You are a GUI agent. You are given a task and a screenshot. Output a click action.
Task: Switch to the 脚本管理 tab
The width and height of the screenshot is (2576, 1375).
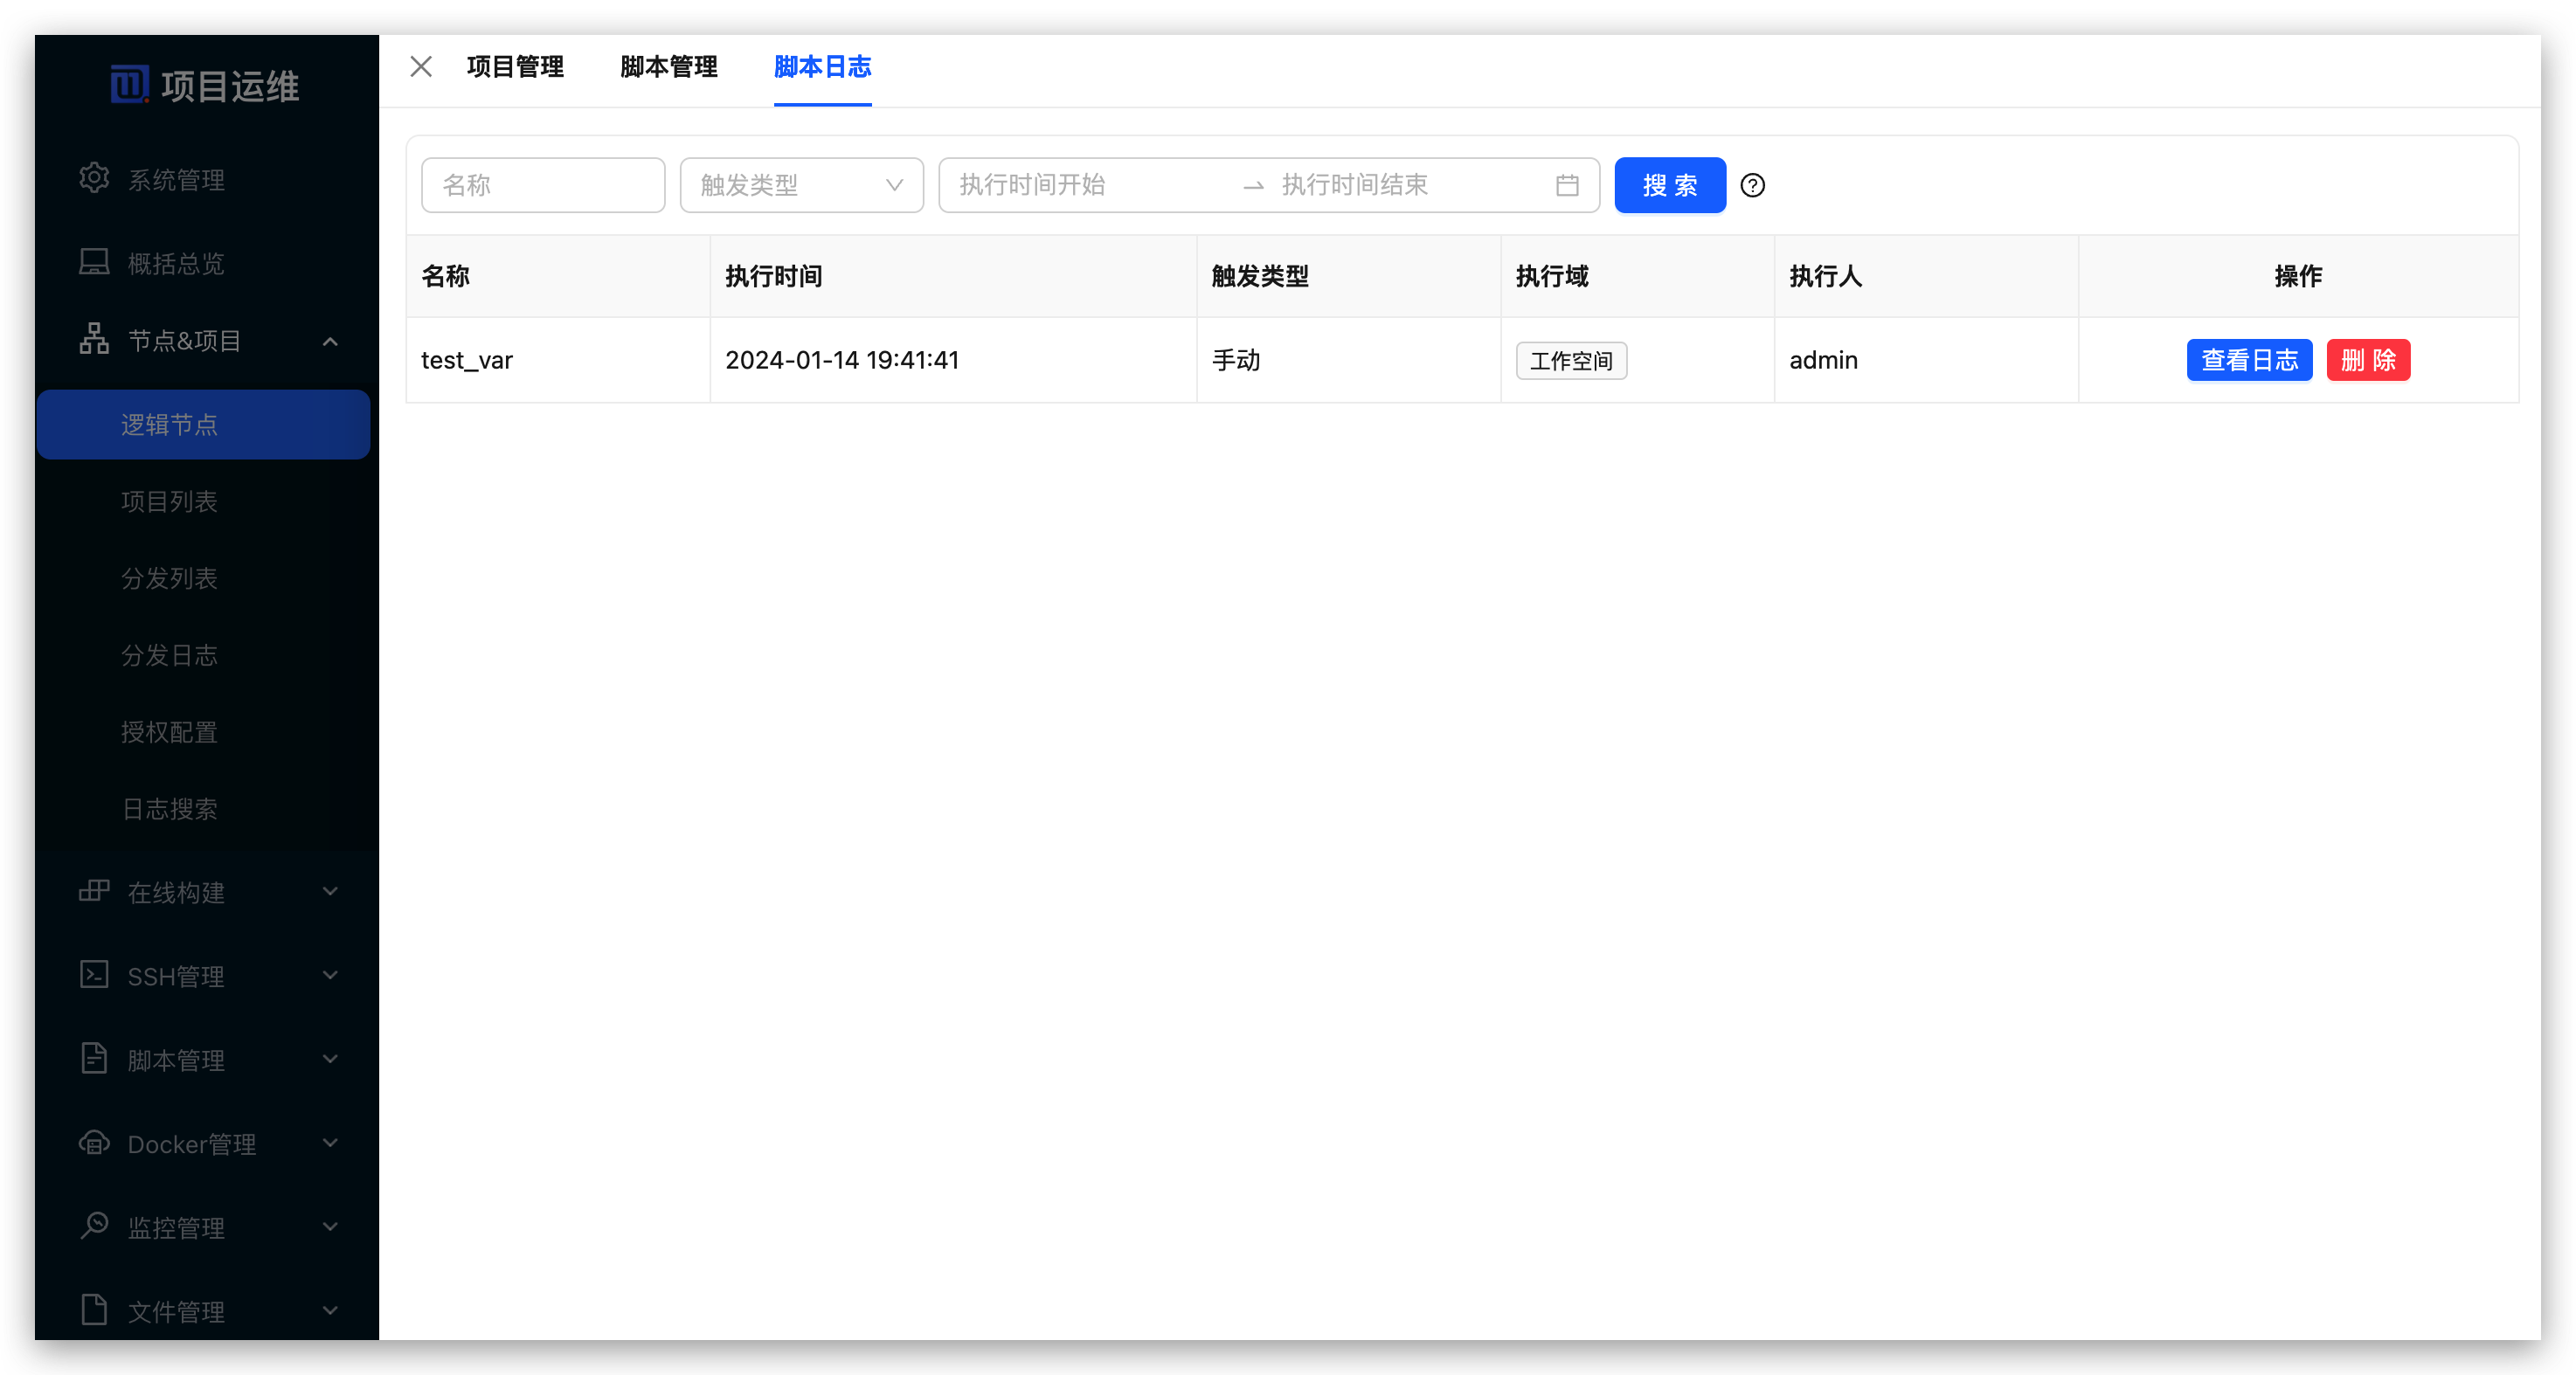[667, 66]
